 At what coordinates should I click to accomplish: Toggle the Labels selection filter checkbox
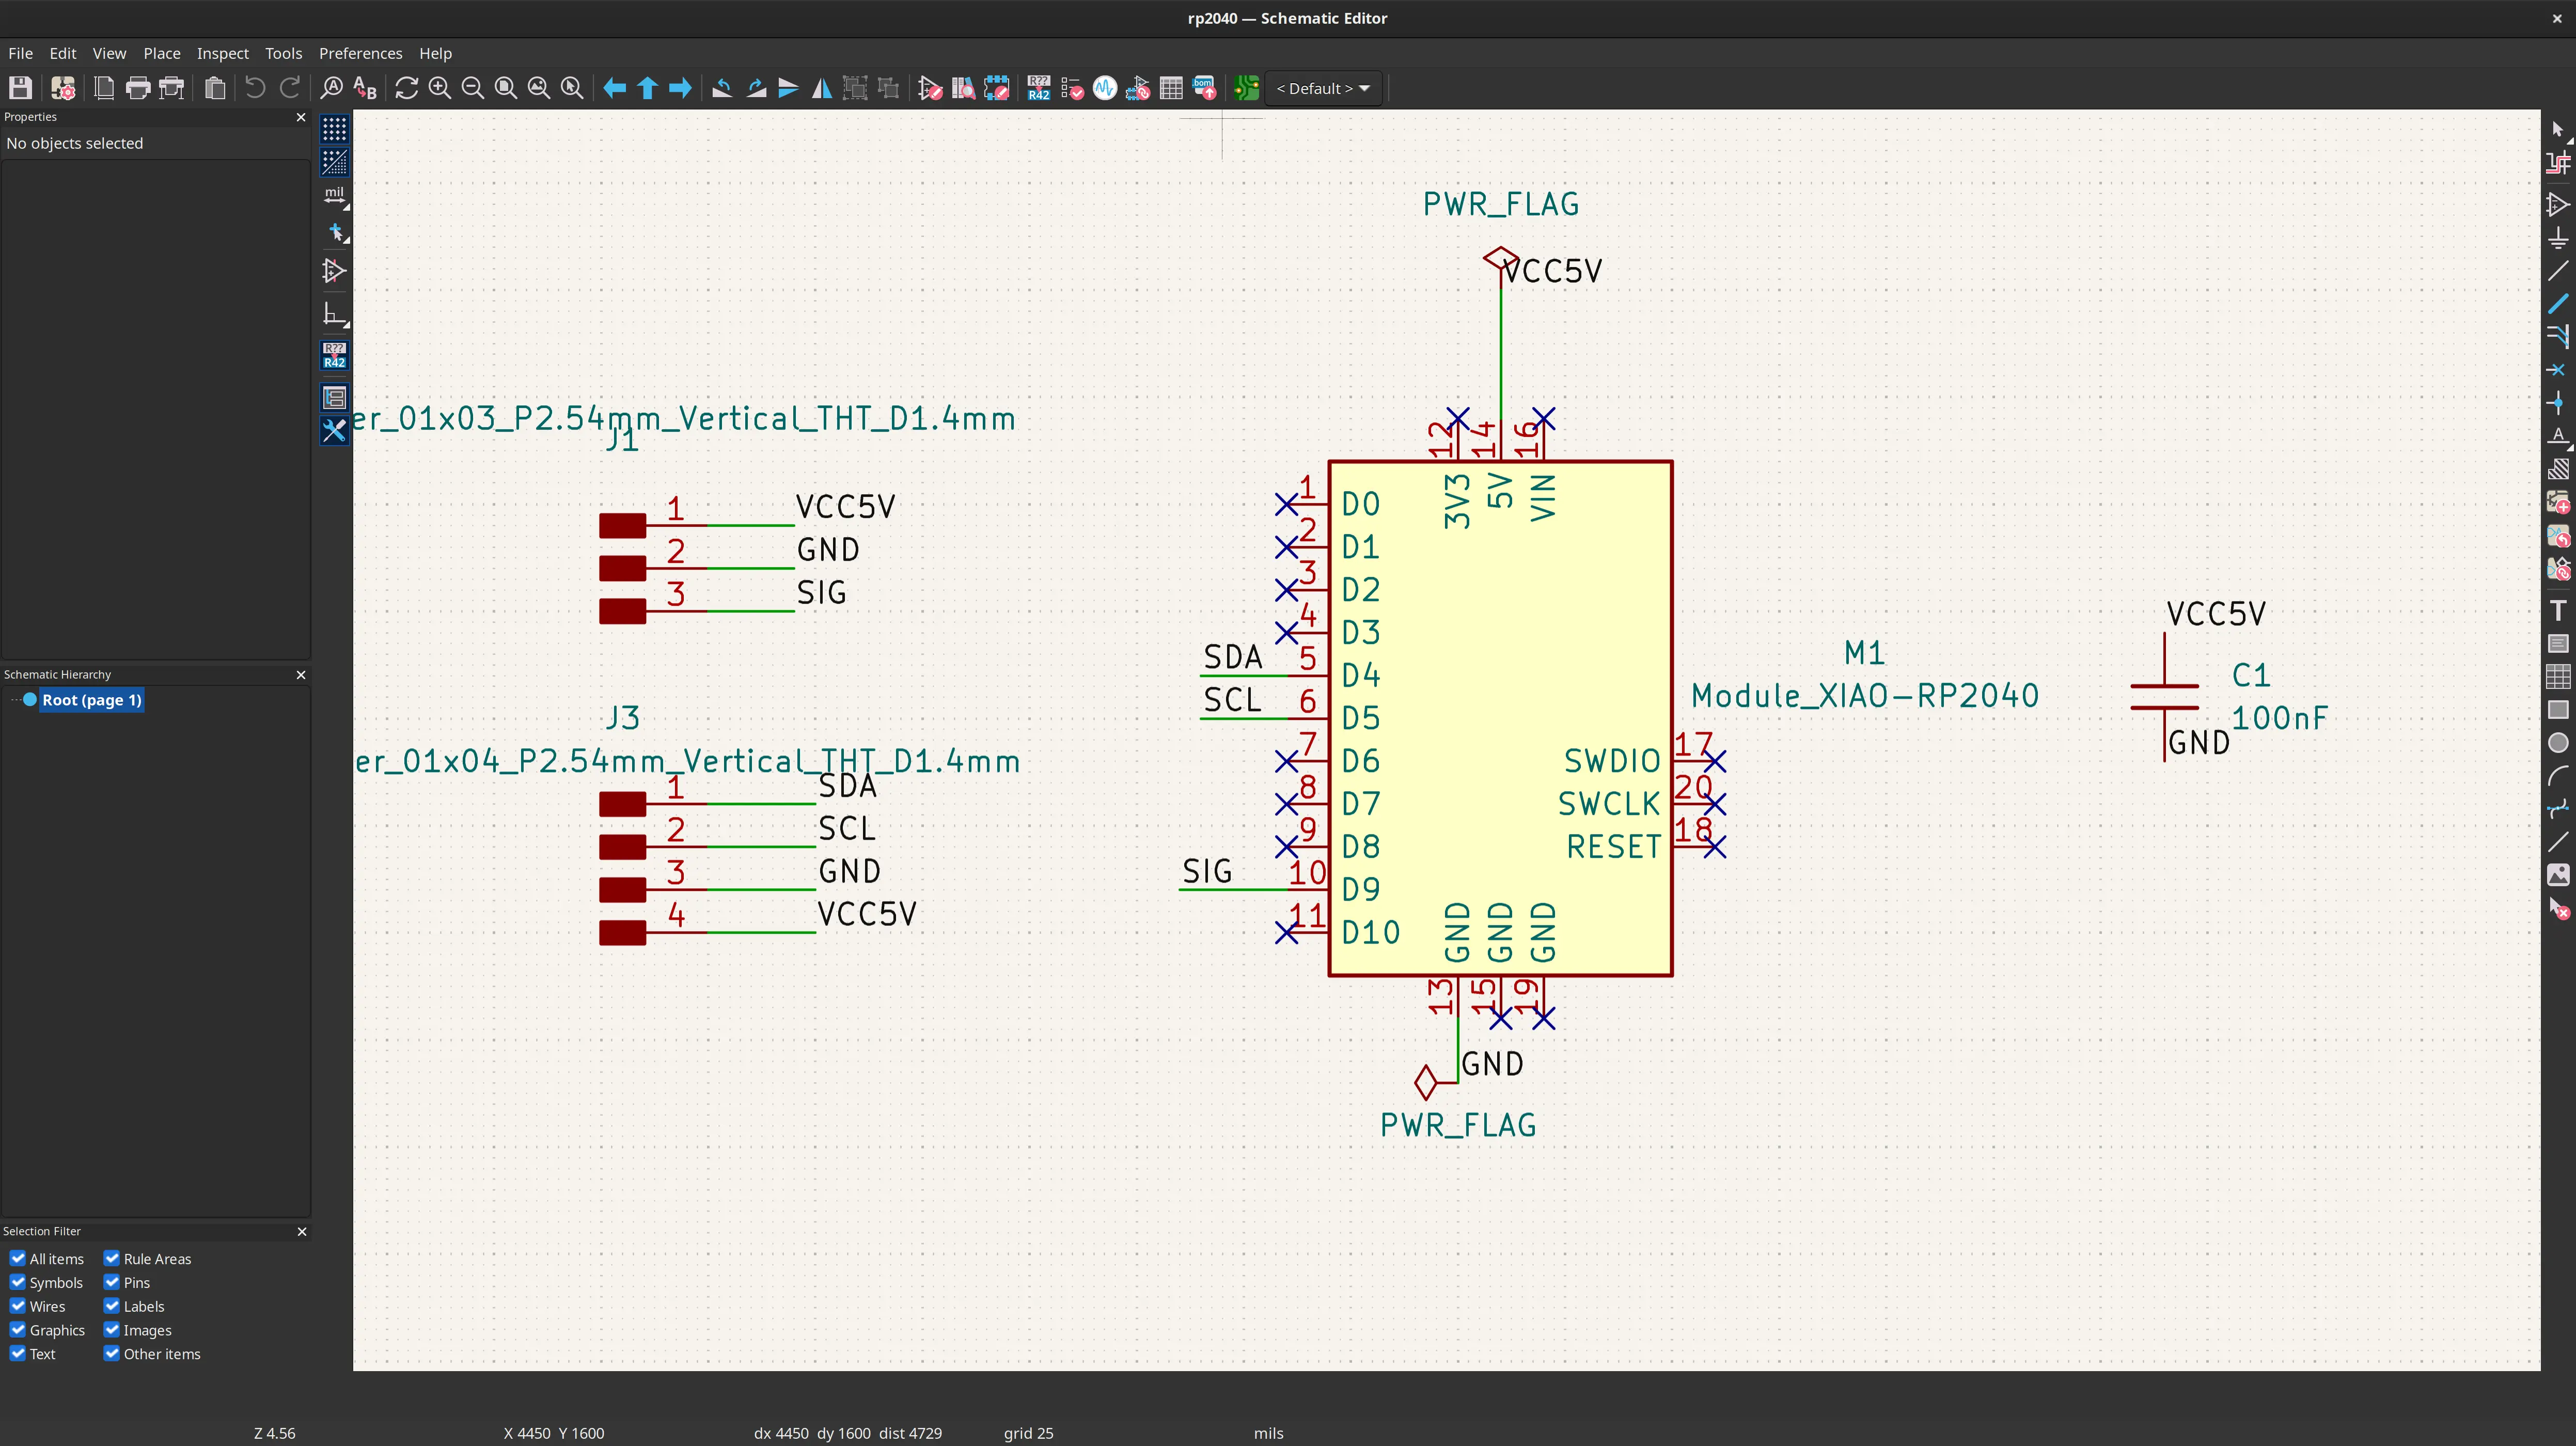[112, 1306]
